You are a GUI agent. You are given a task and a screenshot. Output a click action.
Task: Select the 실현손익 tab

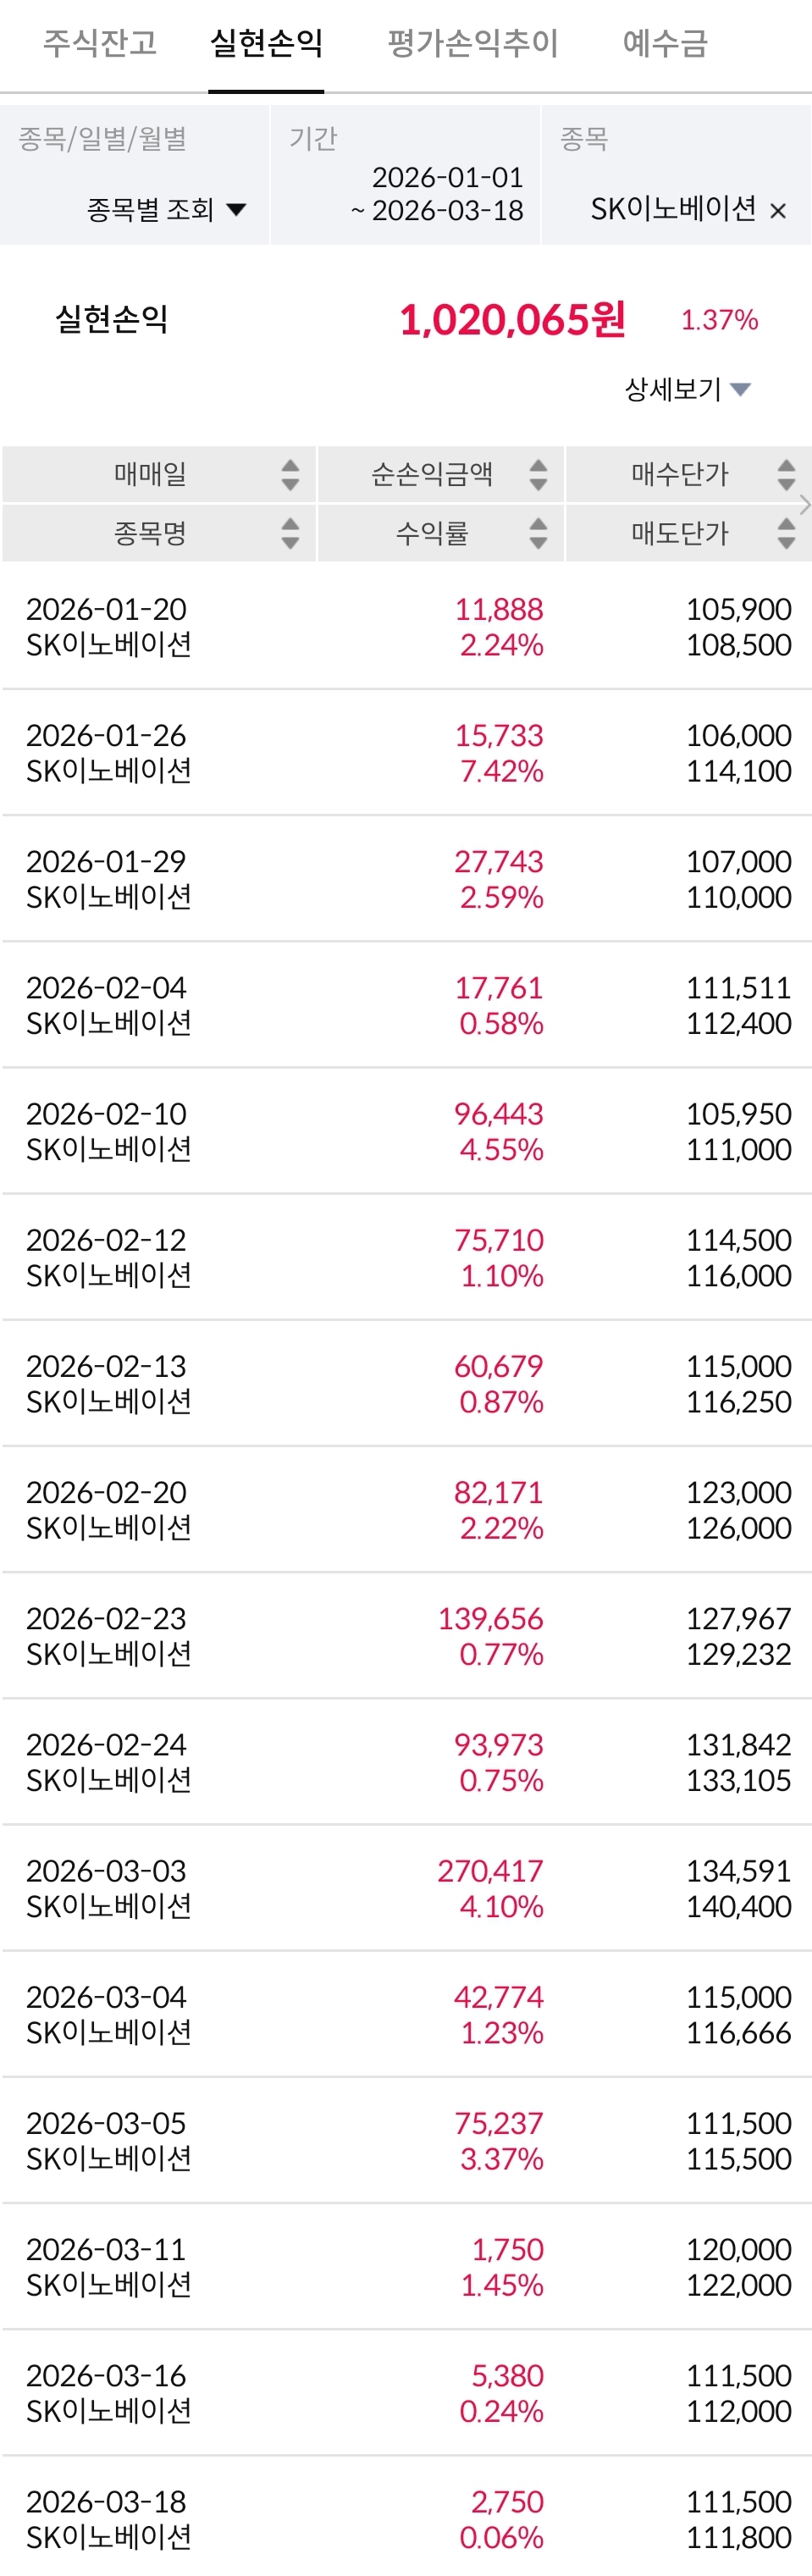pyautogui.click(x=266, y=43)
